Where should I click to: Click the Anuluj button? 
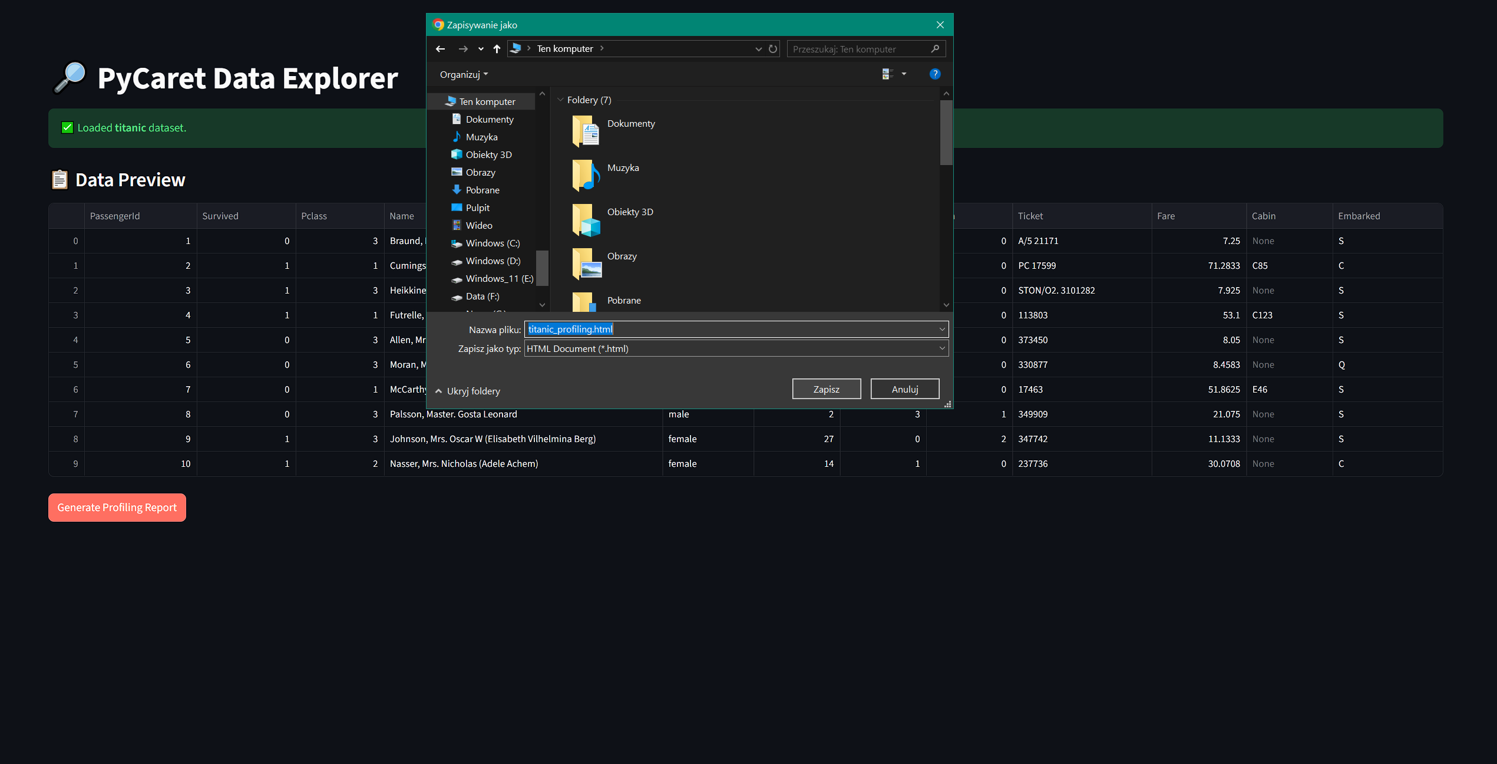(x=904, y=390)
